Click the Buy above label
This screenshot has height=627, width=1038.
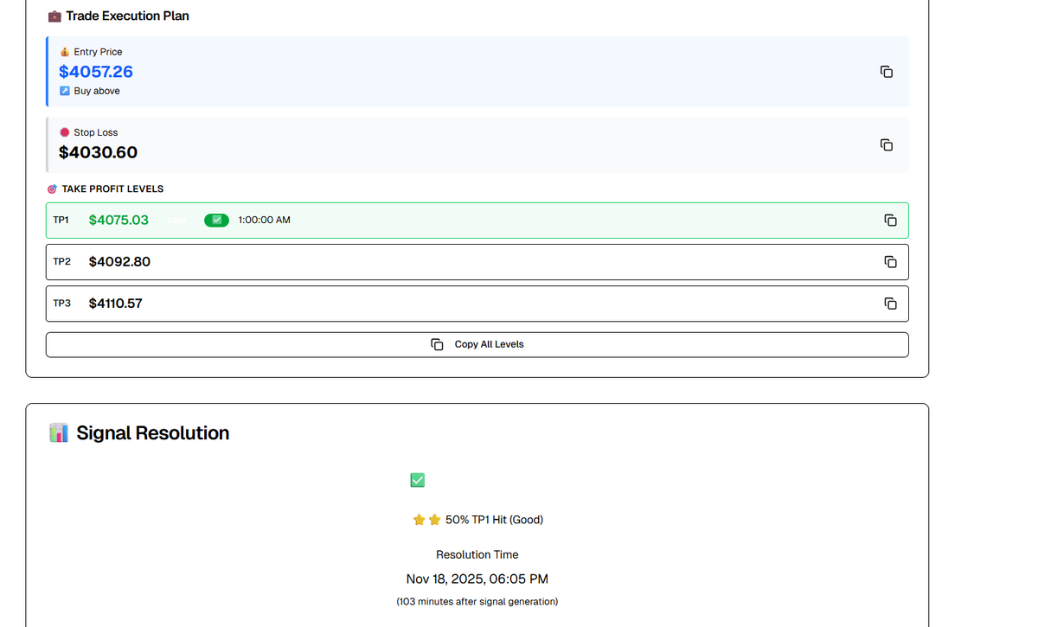[97, 91]
